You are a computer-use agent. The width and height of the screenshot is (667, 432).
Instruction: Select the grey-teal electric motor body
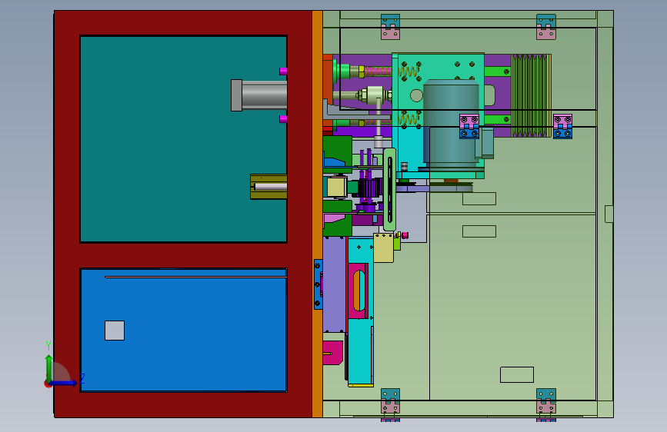pos(452,123)
